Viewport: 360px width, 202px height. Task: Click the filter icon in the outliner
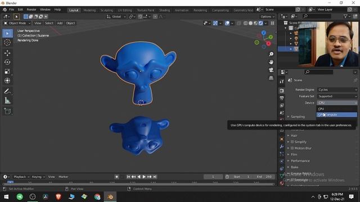pos(345,16)
